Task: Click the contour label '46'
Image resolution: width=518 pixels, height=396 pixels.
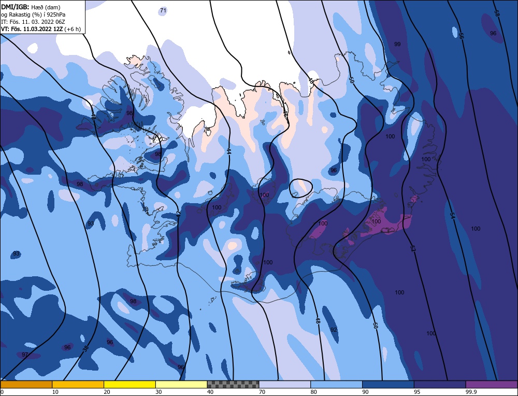Action: coord(285,115)
